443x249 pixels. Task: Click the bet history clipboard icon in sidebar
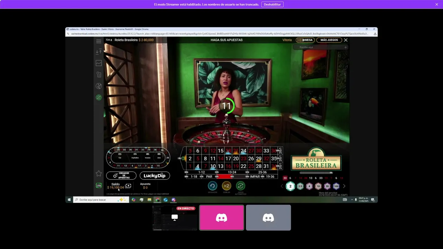point(99,74)
